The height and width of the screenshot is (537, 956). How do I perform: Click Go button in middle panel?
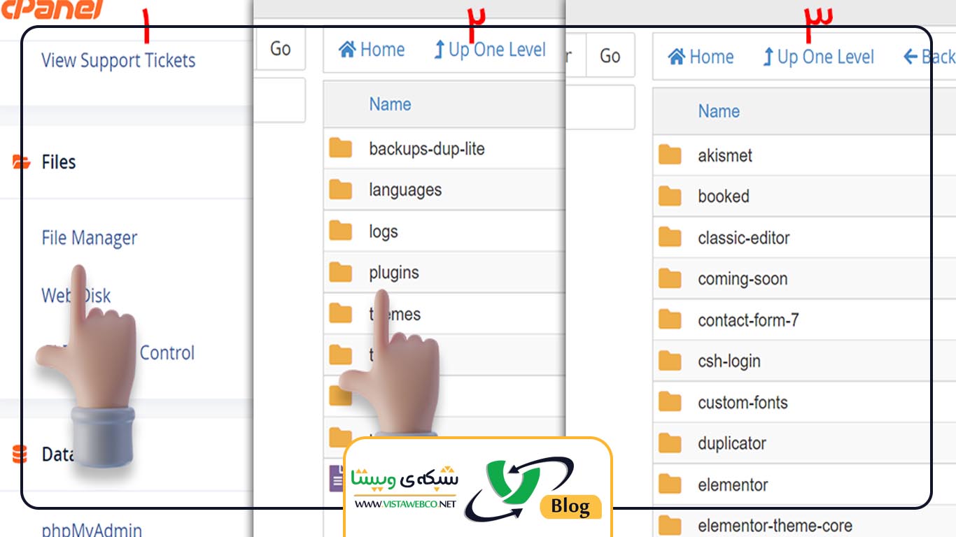pos(281,49)
